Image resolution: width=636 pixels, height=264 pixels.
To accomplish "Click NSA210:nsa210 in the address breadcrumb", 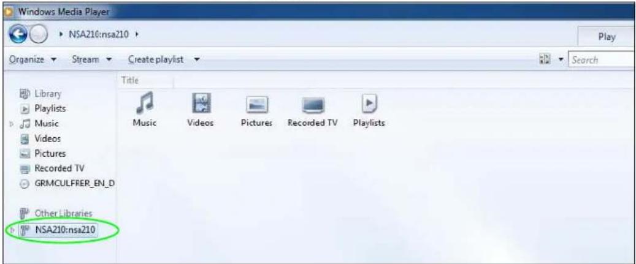I will (99, 34).
